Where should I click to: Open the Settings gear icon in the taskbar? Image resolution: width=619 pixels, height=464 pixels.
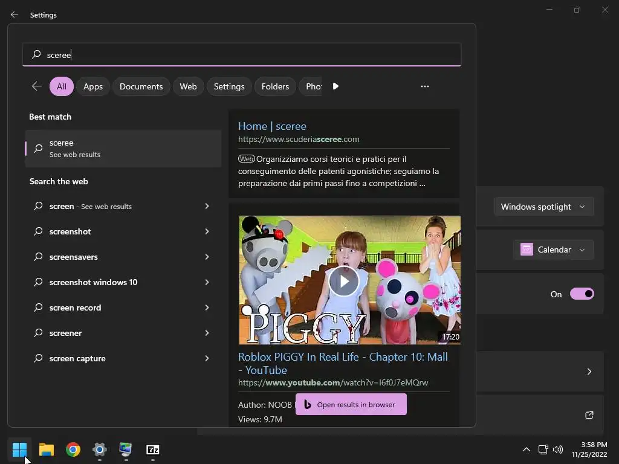100,449
